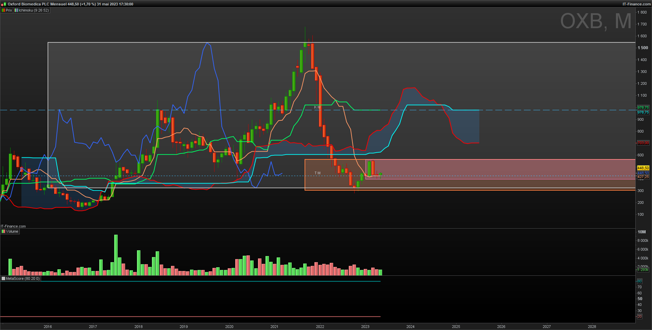Select the red 703,00 price tag

click(x=643, y=143)
